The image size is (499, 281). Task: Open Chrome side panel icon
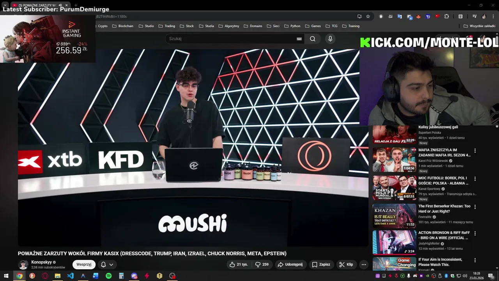point(460,16)
